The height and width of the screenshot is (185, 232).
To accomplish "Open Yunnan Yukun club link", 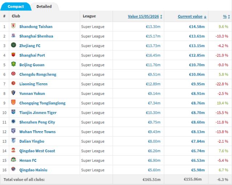I will (x=32, y=93).
